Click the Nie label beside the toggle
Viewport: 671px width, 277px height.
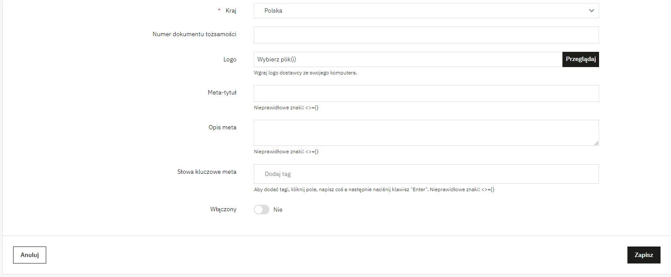[278, 209]
